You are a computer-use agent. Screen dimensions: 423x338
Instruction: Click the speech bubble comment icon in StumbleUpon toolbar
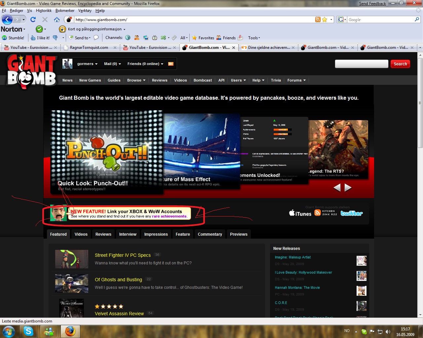click(96, 38)
